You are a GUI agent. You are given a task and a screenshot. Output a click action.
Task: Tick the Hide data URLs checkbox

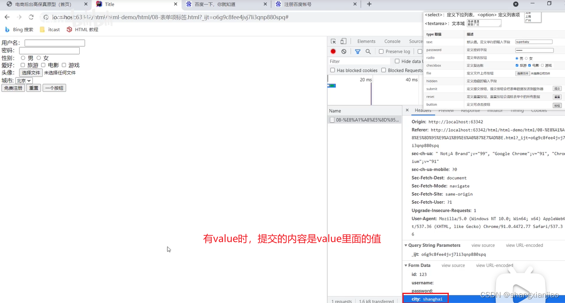(397, 61)
